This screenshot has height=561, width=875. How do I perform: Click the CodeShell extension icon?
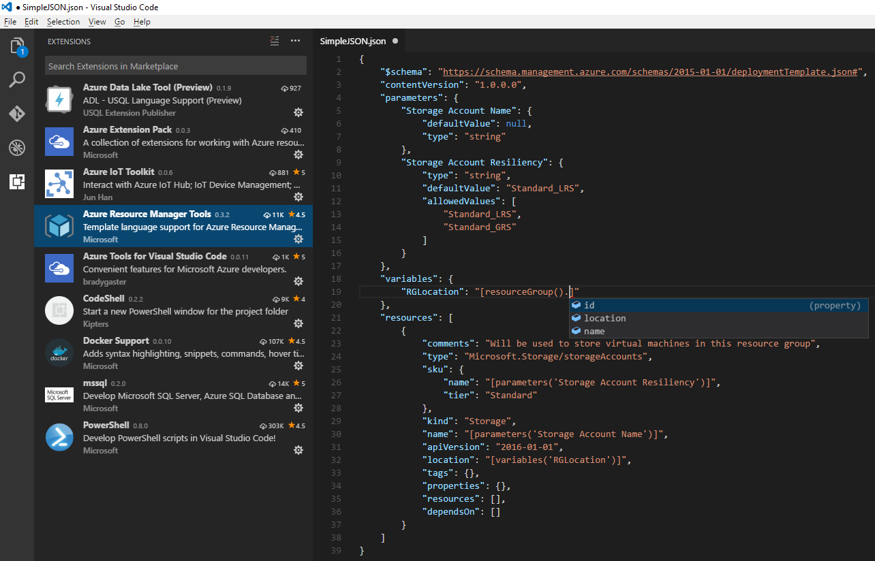[59, 311]
